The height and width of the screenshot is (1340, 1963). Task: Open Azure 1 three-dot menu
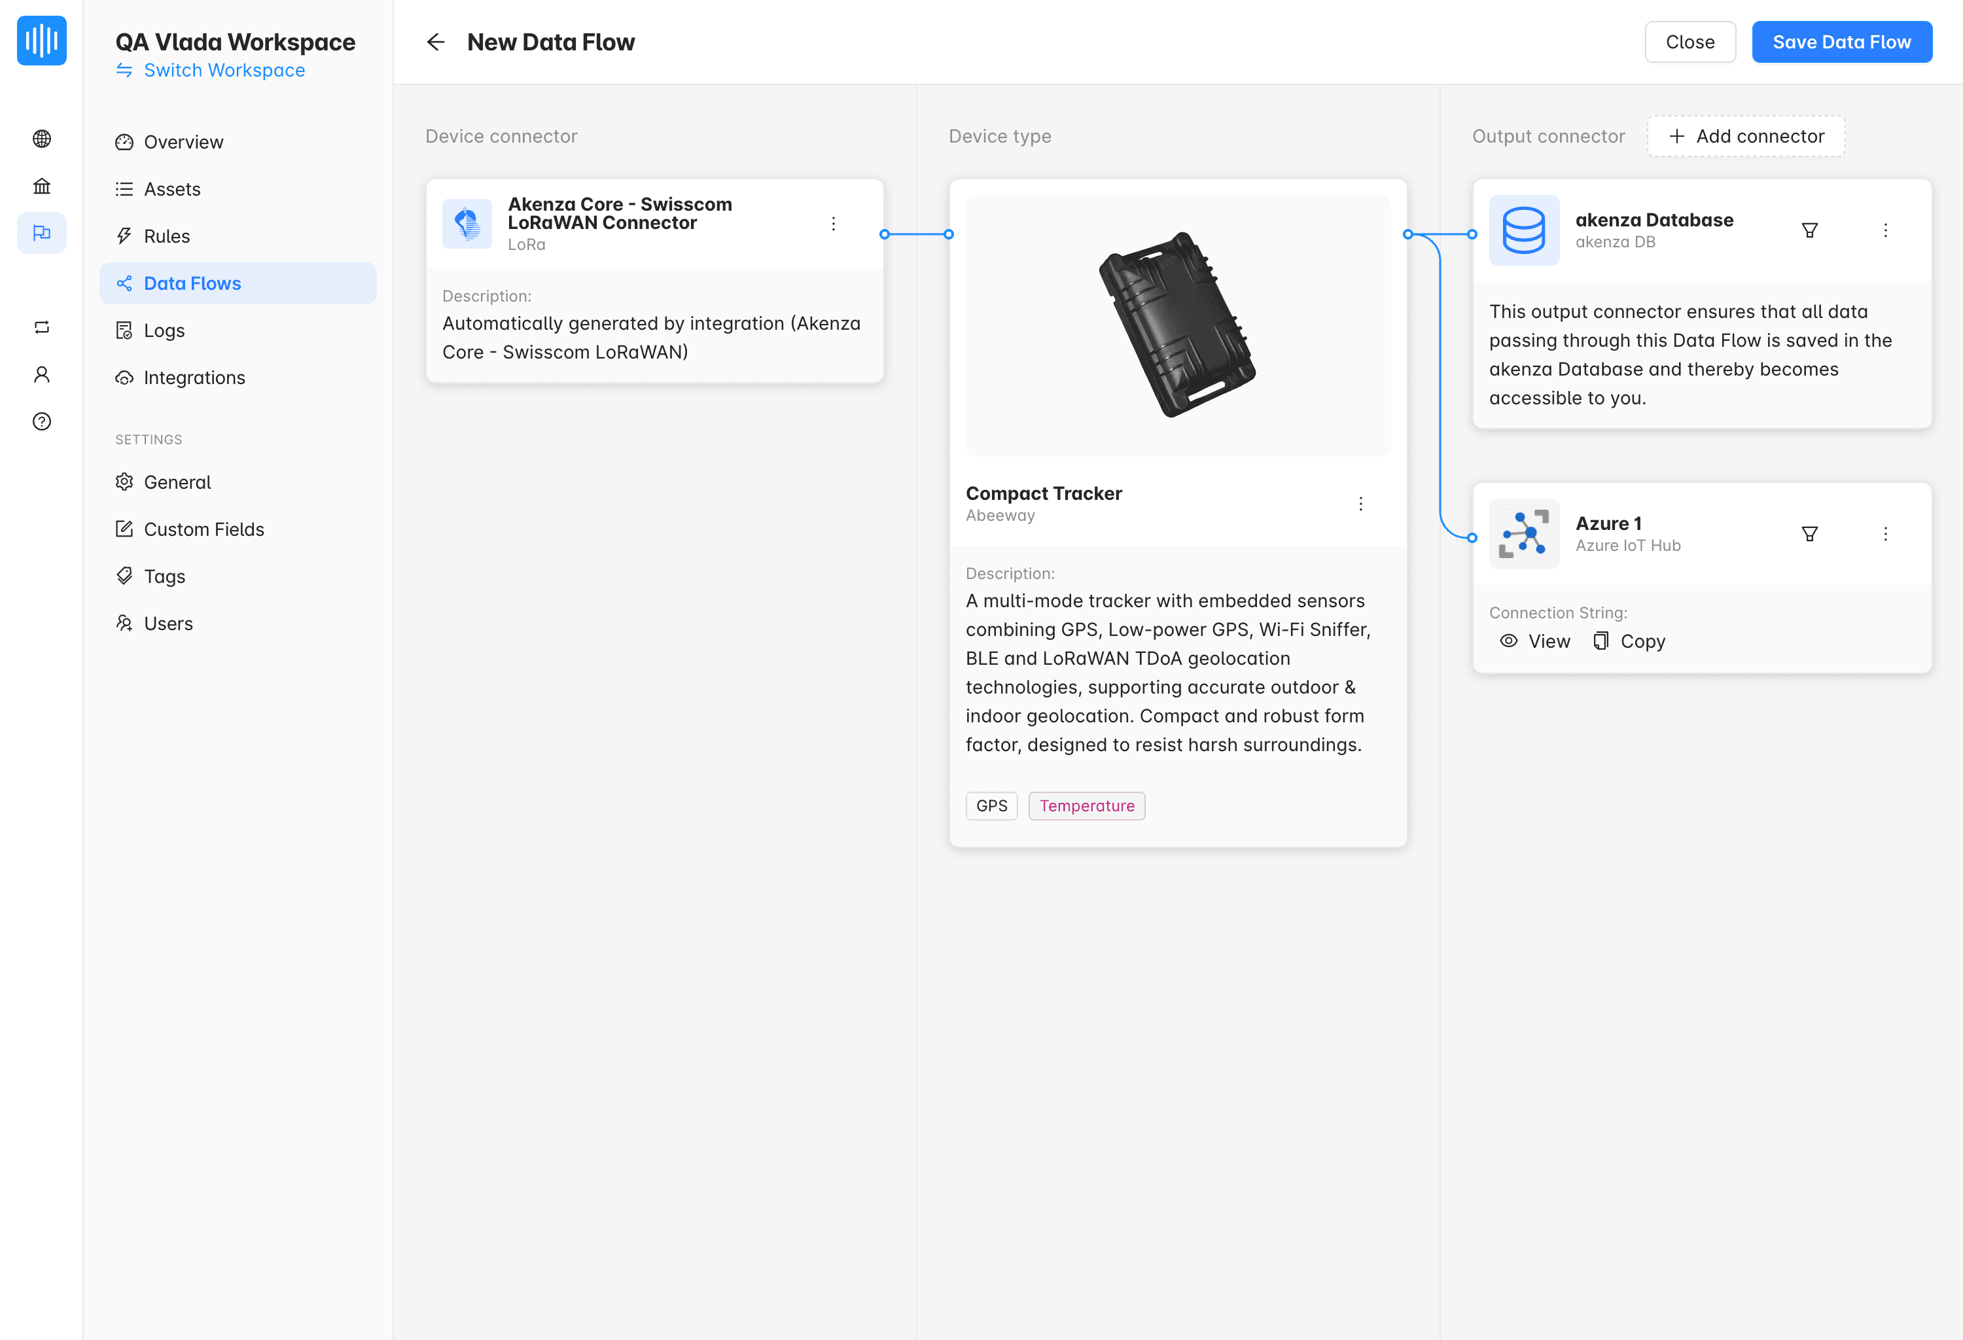[x=1884, y=534]
